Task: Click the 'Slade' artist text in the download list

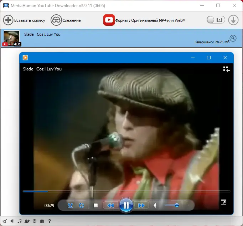Action: pyautogui.click(x=29, y=34)
